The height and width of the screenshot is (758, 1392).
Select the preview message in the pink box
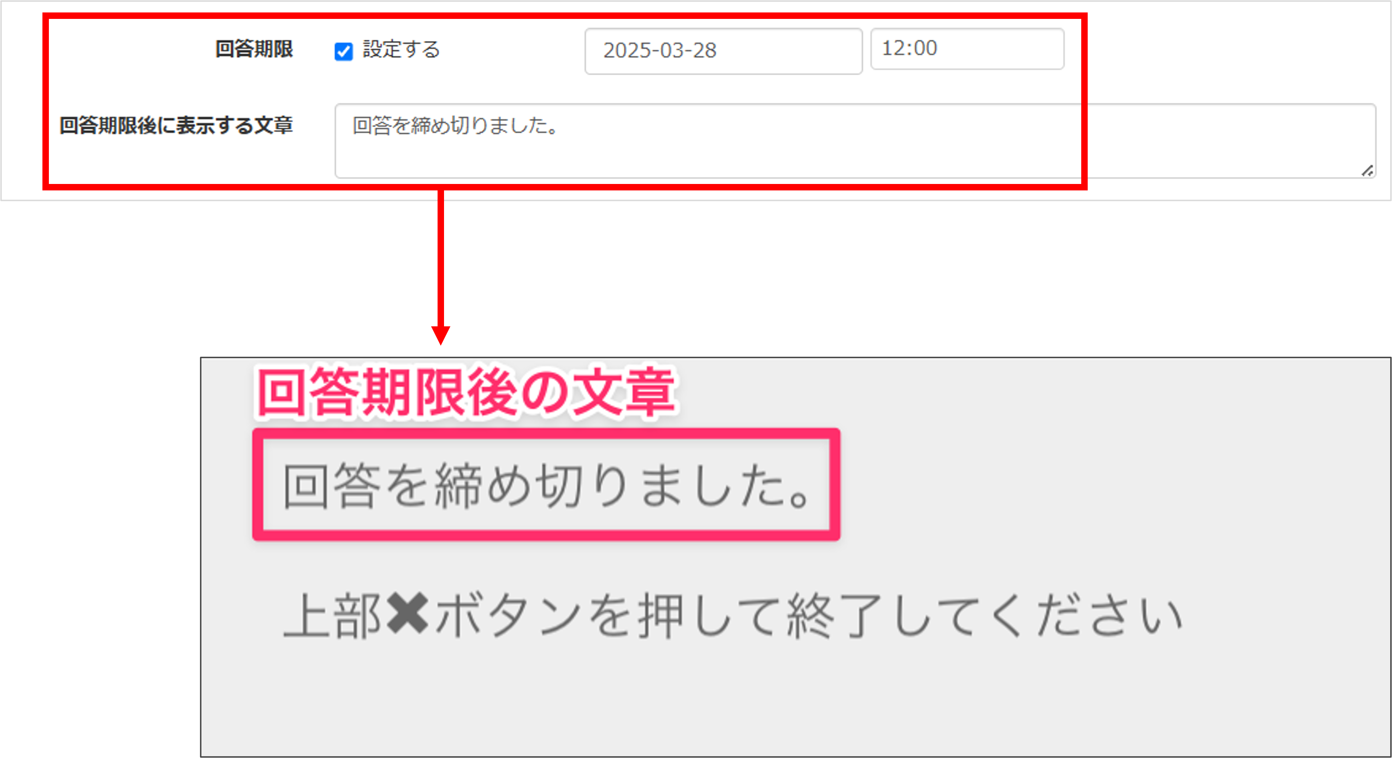(x=546, y=485)
